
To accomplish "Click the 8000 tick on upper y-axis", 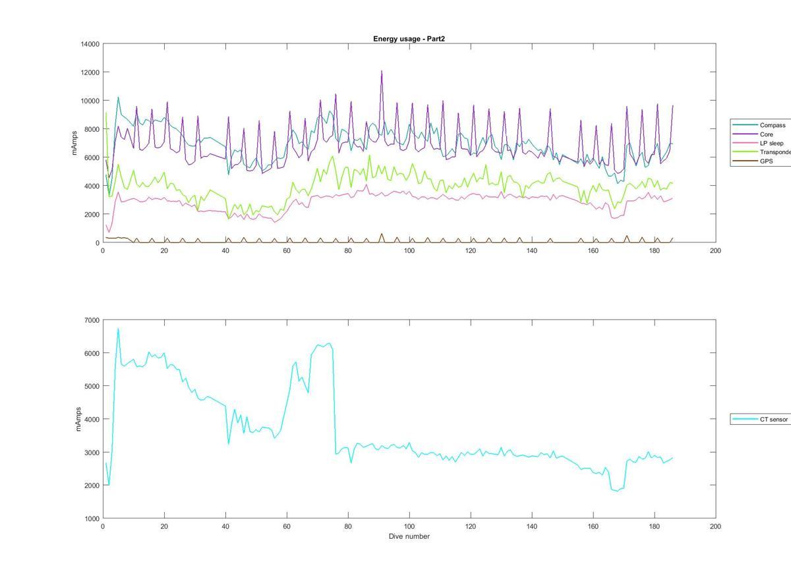I will point(92,129).
